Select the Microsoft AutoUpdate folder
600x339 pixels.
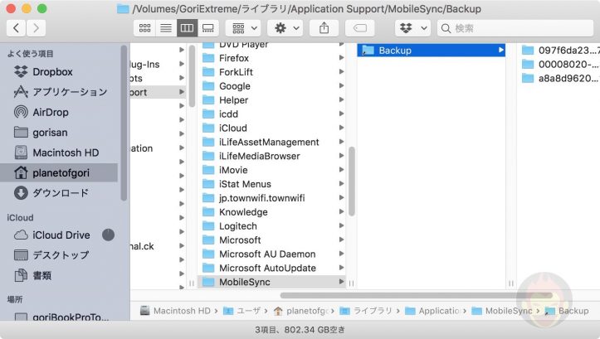(271, 268)
